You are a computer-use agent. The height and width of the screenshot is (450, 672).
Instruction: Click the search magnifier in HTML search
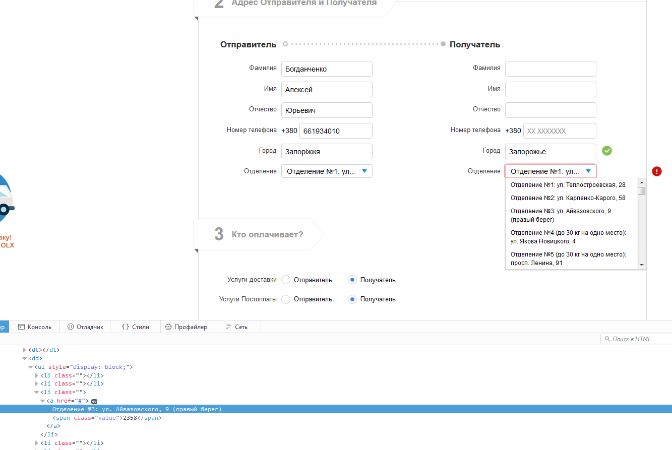(x=607, y=339)
